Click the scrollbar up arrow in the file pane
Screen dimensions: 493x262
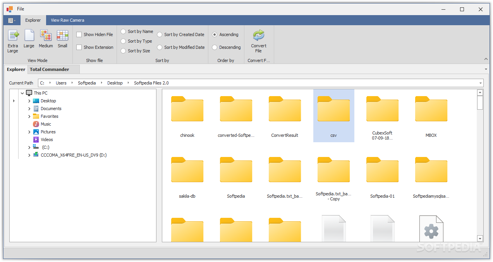[480, 93]
